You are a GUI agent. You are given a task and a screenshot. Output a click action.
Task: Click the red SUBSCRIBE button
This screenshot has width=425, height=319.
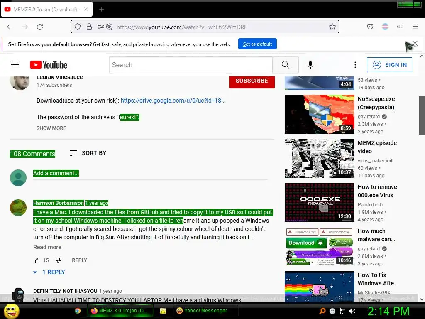tap(252, 82)
